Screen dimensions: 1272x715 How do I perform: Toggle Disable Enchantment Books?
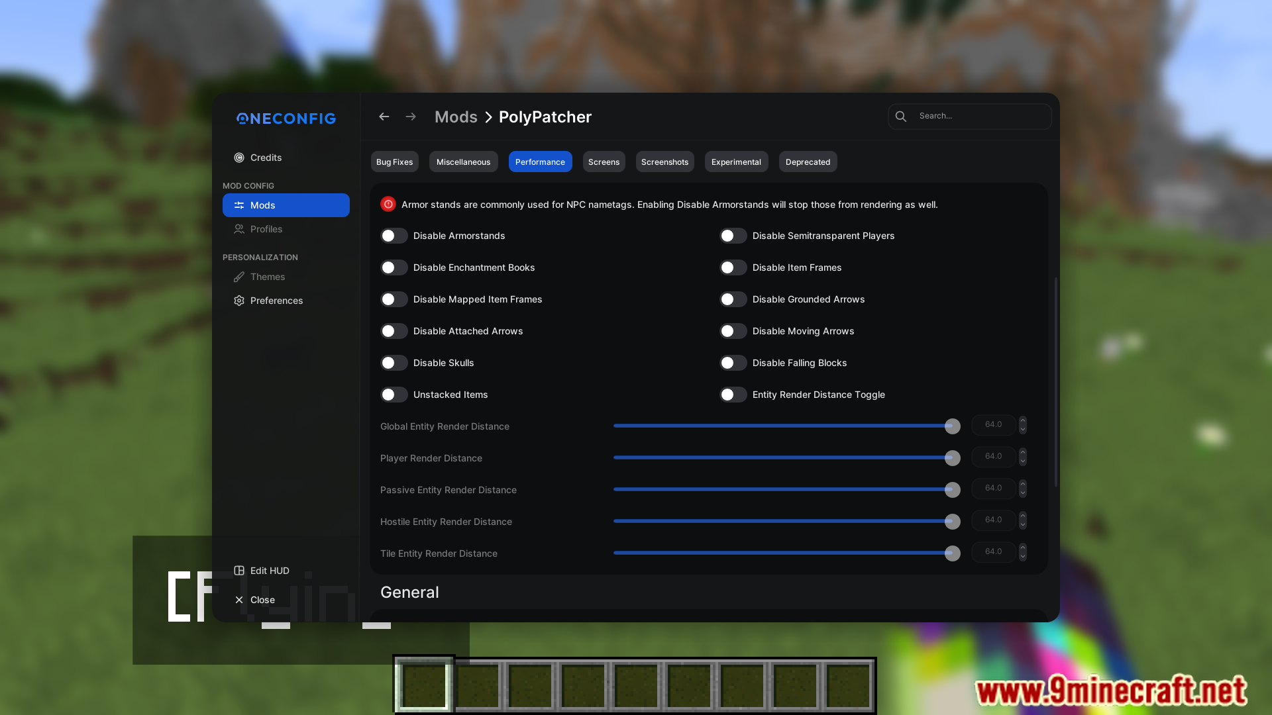394,267
